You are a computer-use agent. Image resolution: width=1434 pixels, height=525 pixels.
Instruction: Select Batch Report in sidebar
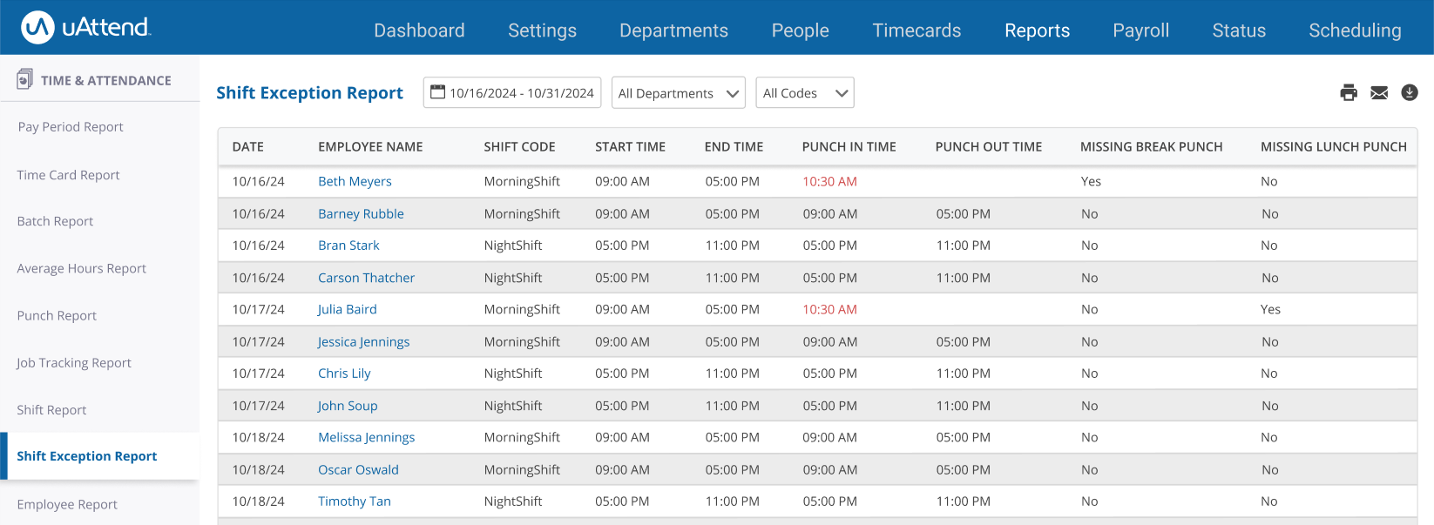point(55,221)
